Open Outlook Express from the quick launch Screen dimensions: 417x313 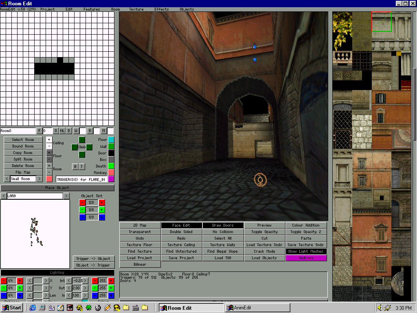click(x=51, y=308)
